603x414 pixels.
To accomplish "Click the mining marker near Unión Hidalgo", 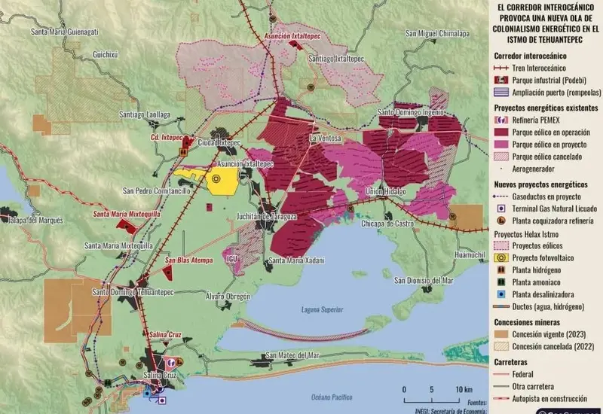I will click(350, 209).
